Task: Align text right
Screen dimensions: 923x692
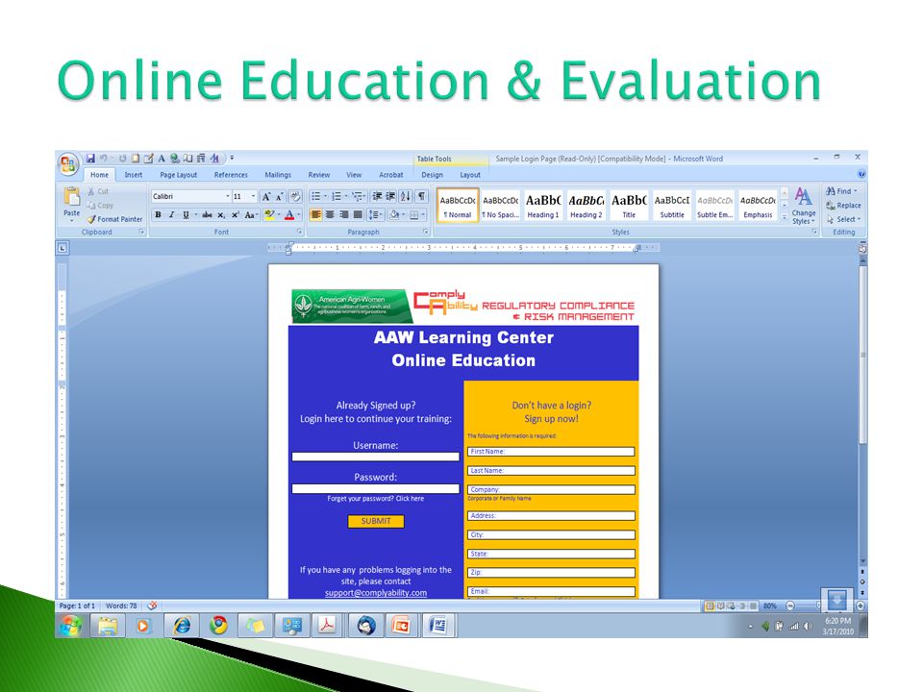Action: click(x=344, y=214)
